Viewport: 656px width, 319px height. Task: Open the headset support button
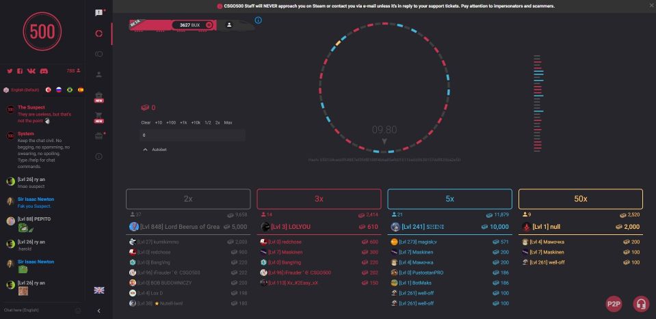640,303
